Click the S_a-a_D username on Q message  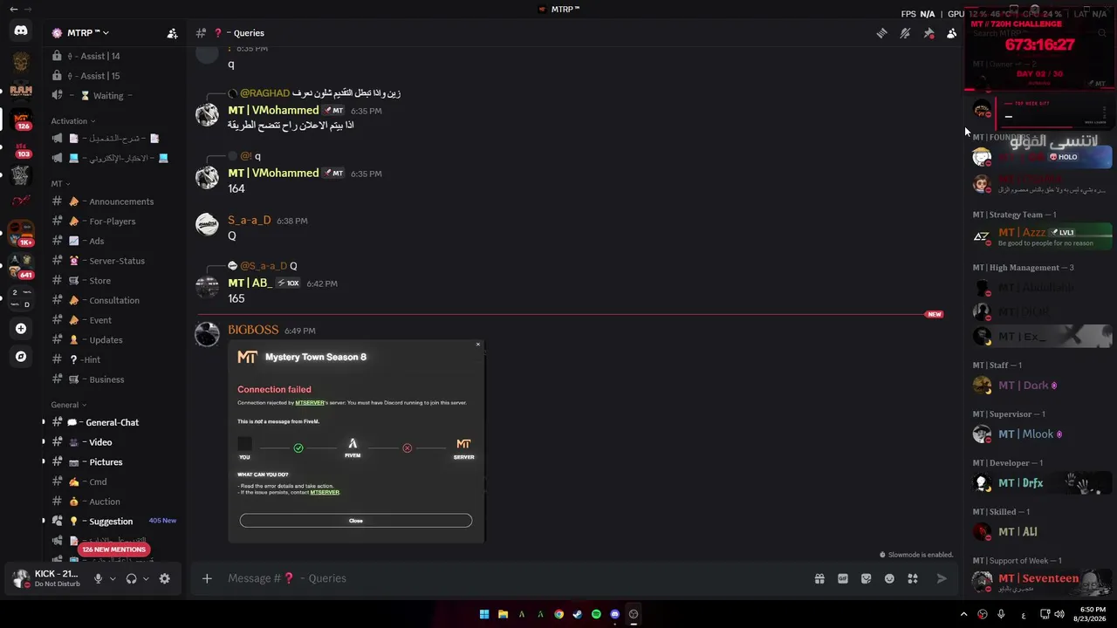pos(250,221)
